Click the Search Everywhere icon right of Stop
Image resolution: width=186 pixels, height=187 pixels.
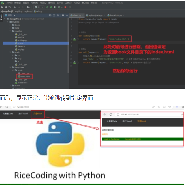(70, 7)
